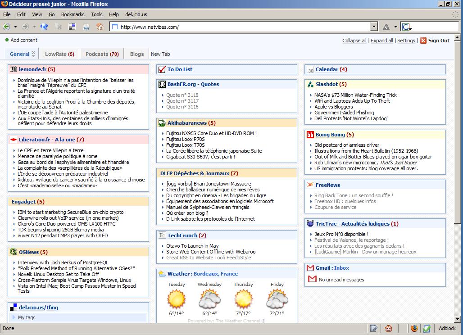The height and width of the screenshot is (335, 463).
Task: Click the scroll down arrow on the page scrollbar
Action: pos(458,320)
